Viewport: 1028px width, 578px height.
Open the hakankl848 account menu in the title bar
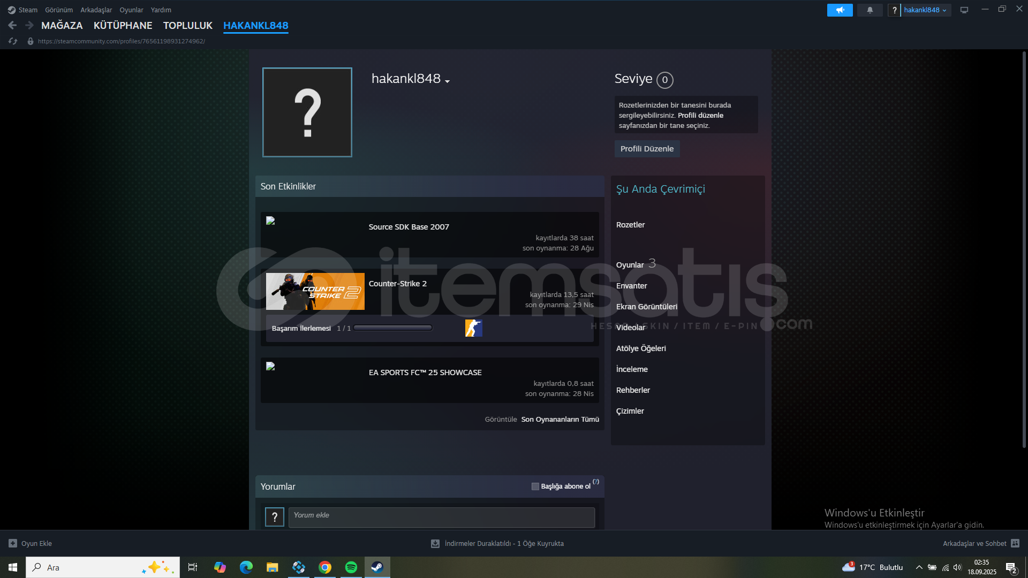click(925, 10)
